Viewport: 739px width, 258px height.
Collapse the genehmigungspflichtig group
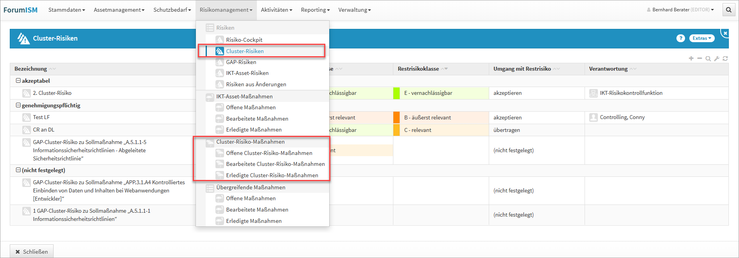click(18, 105)
